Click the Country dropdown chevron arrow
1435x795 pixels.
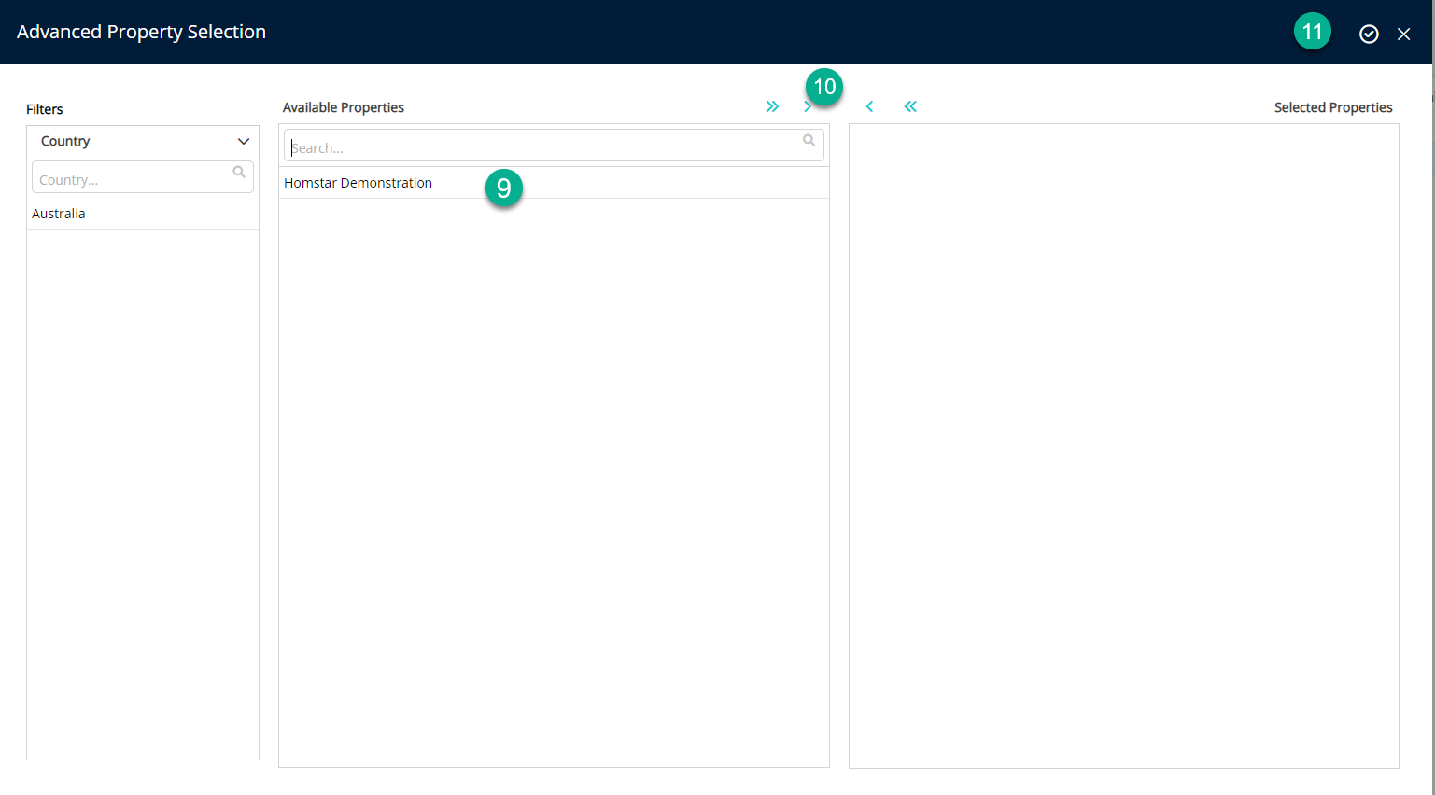(x=244, y=142)
